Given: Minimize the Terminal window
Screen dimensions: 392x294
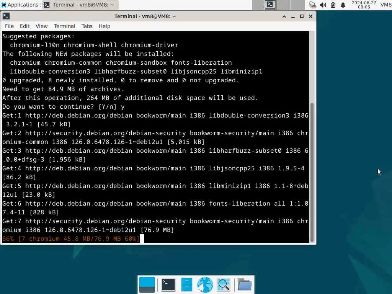Looking at the screenshot, I should [x=293, y=16].
